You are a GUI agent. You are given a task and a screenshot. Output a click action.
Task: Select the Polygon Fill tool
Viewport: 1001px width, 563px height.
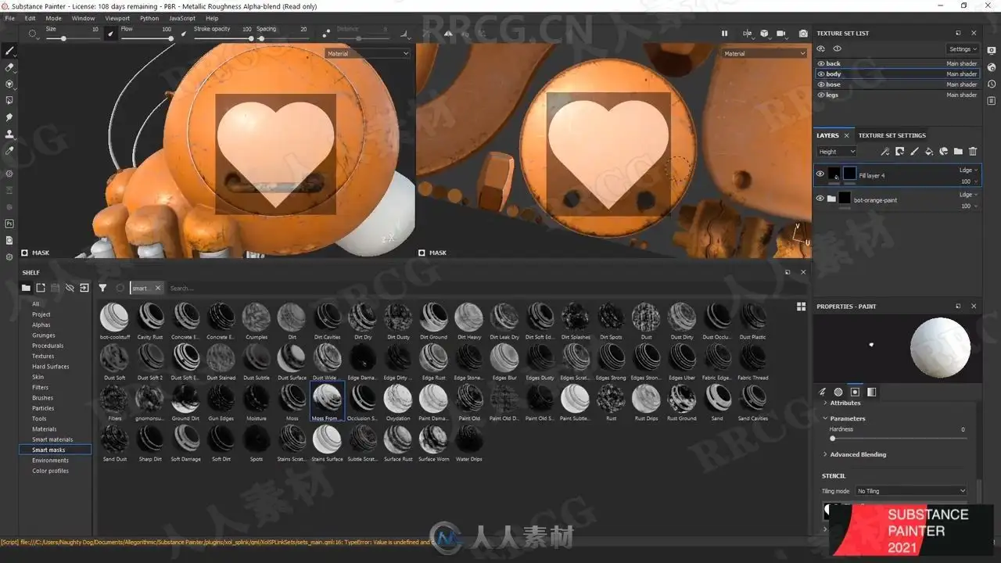point(9,100)
